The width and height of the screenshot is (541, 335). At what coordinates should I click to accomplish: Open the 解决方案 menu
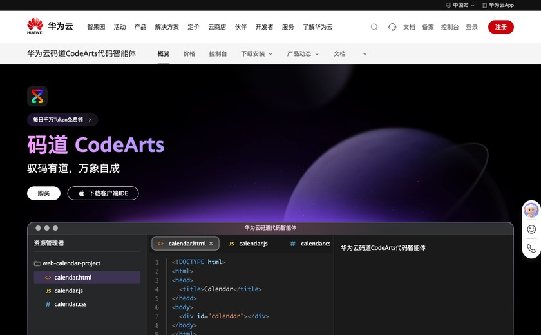click(x=167, y=27)
